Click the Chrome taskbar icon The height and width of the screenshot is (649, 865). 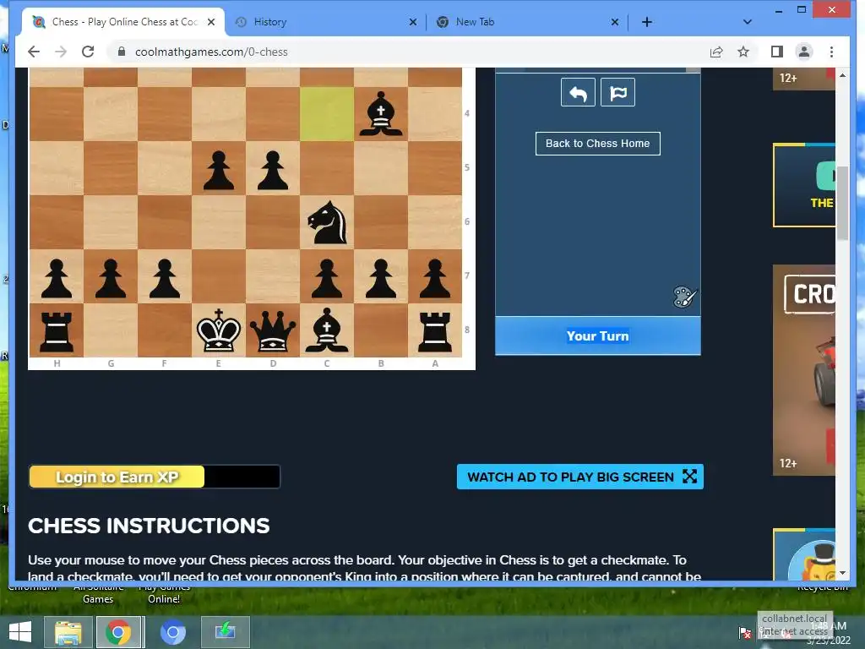click(118, 632)
